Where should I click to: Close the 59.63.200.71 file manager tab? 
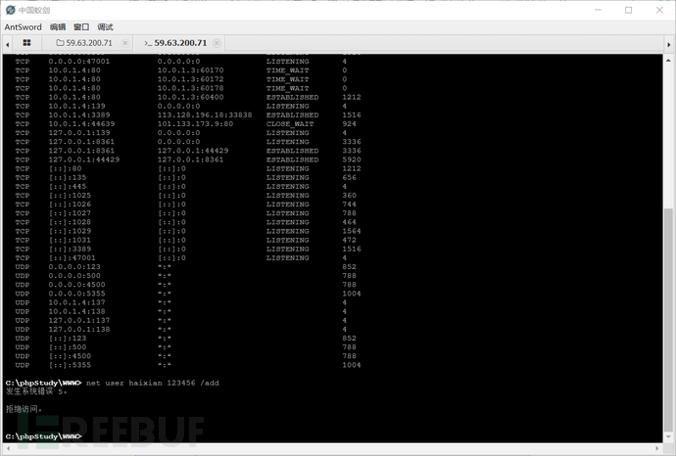(x=125, y=43)
